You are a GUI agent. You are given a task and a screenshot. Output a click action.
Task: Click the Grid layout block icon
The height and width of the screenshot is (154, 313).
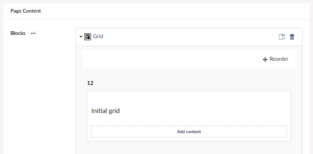point(88,37)
